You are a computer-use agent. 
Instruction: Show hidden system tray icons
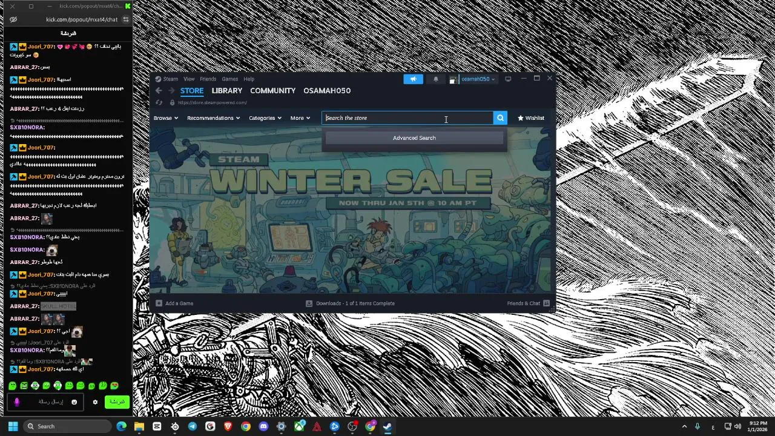685,426
